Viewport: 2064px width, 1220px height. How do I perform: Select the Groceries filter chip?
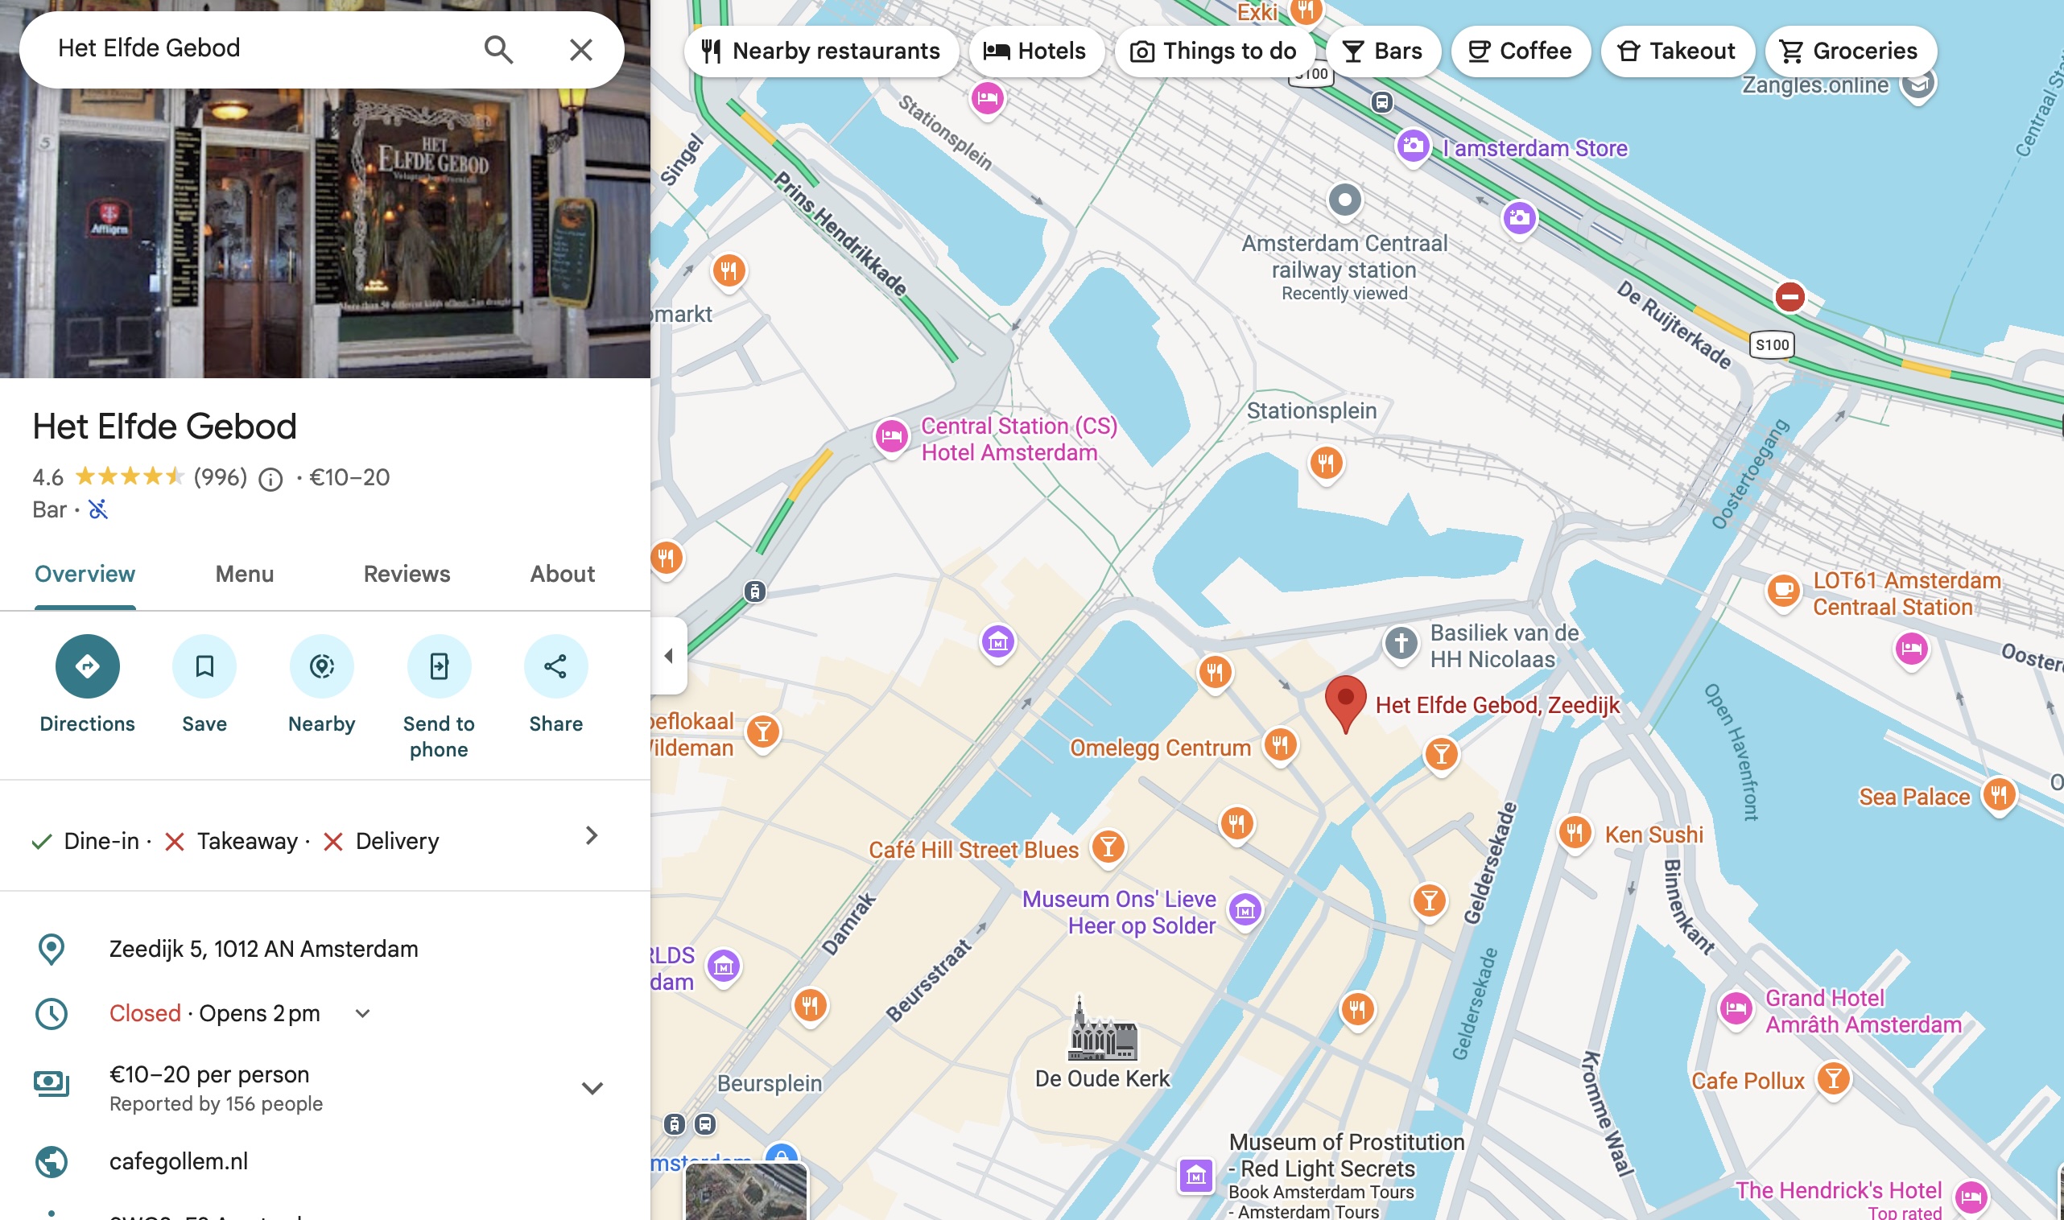[x=1850, y=51]
